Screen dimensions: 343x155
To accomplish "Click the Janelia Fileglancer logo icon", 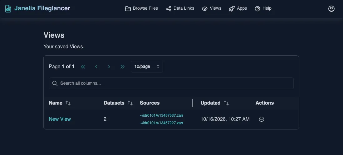I will (x=8, y=8).
